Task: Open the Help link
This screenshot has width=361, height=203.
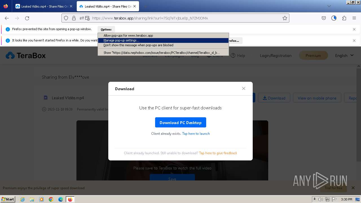Action: point(238,56)
